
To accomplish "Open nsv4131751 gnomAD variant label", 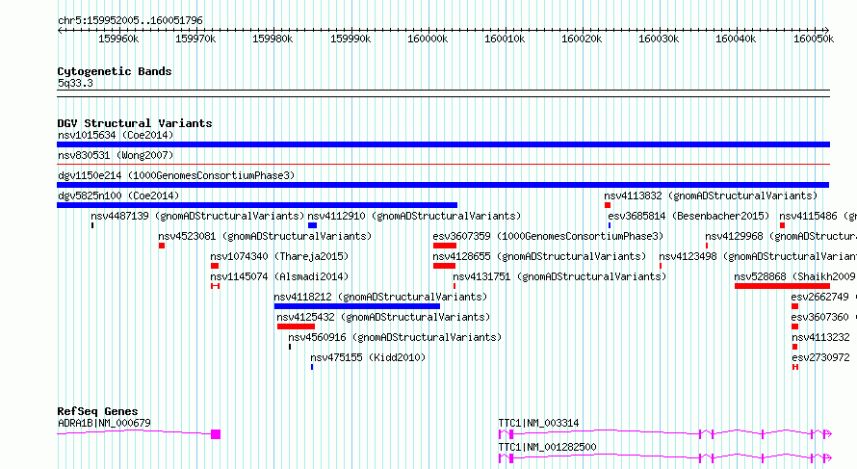I will [x=559, y=276].
